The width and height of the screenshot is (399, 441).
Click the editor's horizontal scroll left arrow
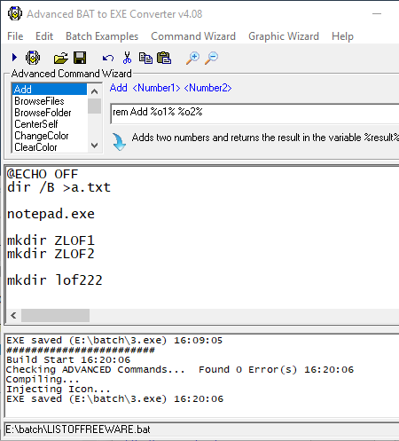(13, 315)
